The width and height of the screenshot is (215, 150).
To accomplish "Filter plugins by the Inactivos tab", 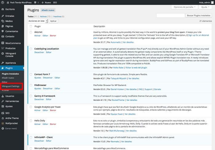I will tap(57, 17).
